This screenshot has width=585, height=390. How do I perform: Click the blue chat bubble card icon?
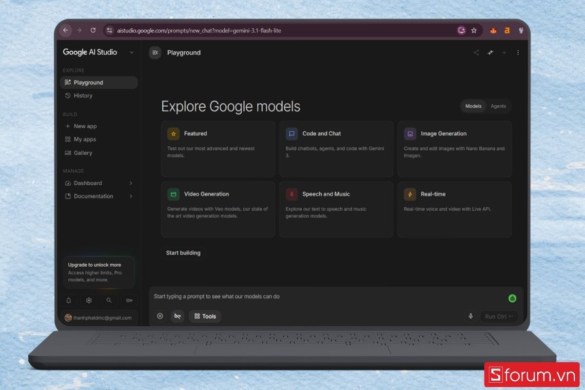pyautogui.click(x=292, y=134)
